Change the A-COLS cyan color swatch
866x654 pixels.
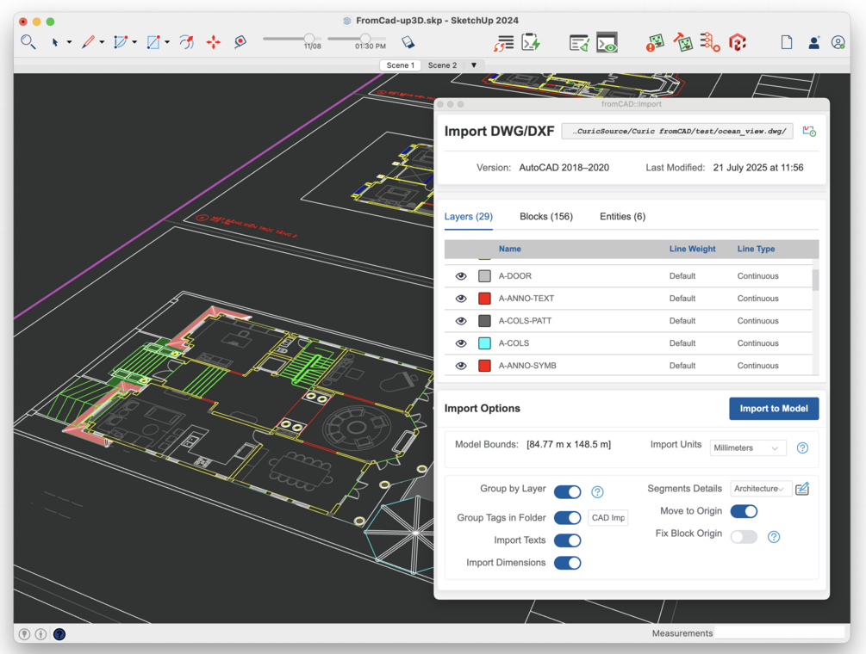click(484, 343)
